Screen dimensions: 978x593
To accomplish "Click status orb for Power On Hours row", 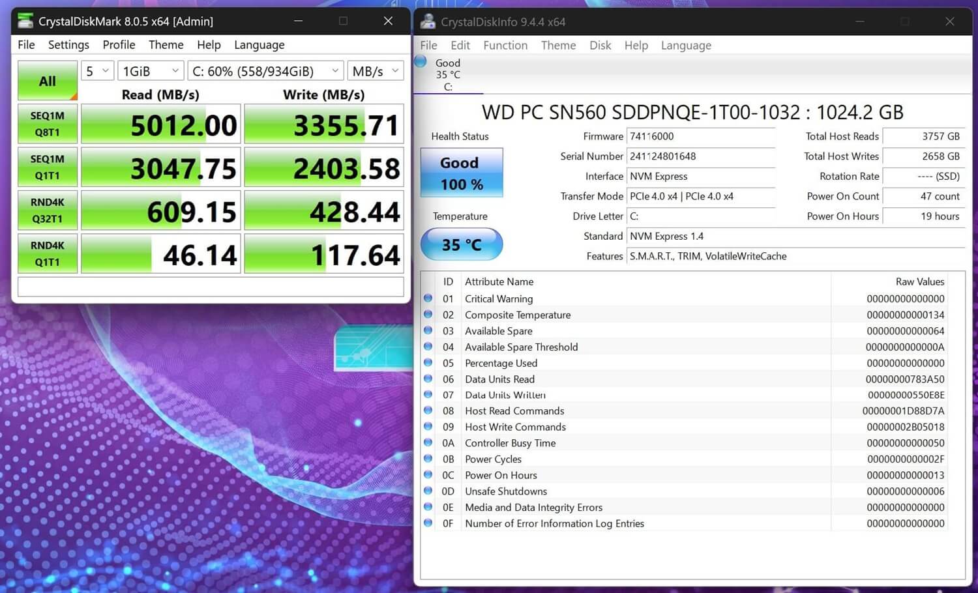I will [428, 474].
